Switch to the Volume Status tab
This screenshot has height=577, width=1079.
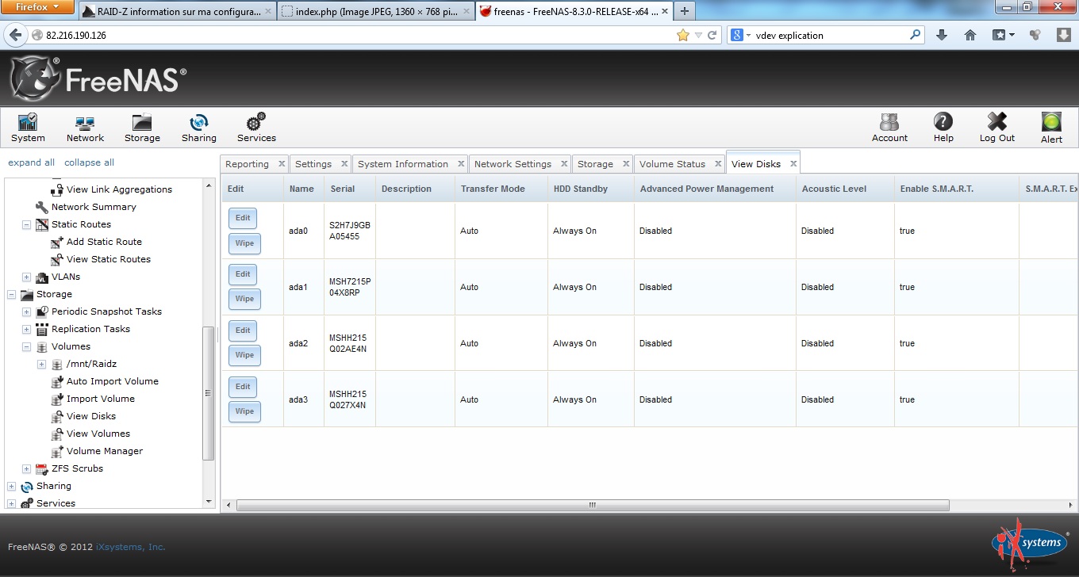[x=672, y=164]
